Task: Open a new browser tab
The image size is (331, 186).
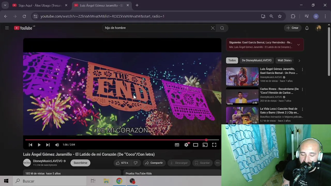Action: tap(137, 5)
